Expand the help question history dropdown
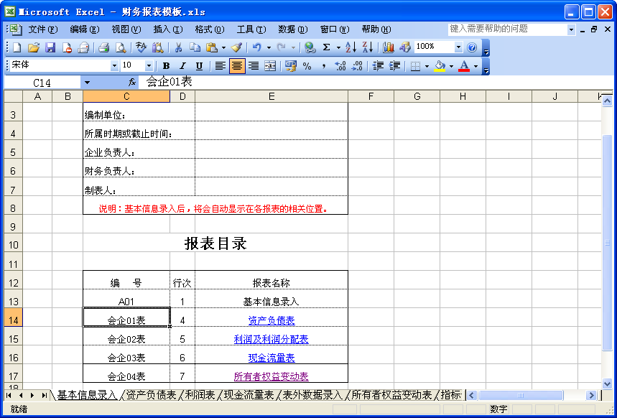The height and width of the screenshot is (418, 617). tap(571, 29)
